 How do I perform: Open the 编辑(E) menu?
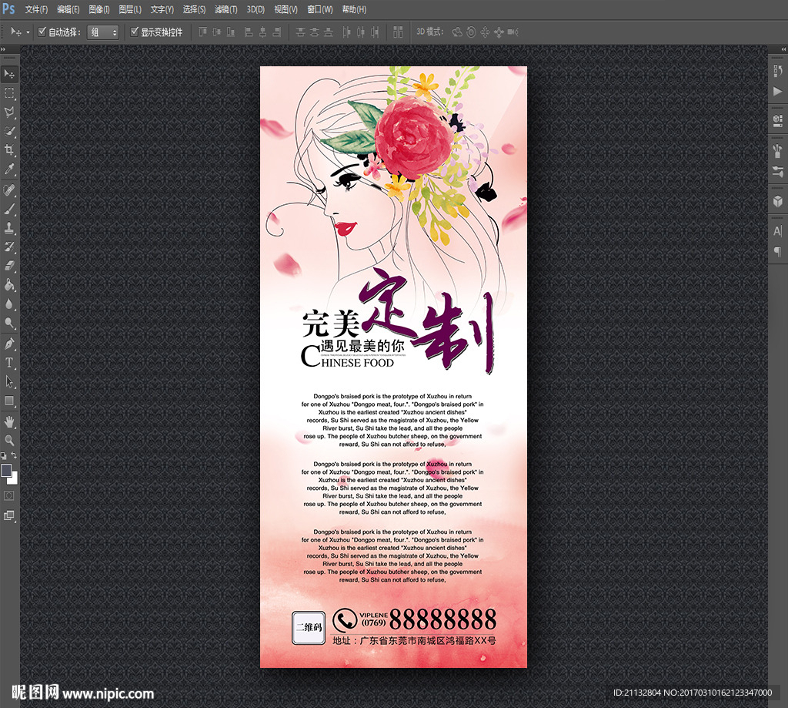[x=68, y=9]
